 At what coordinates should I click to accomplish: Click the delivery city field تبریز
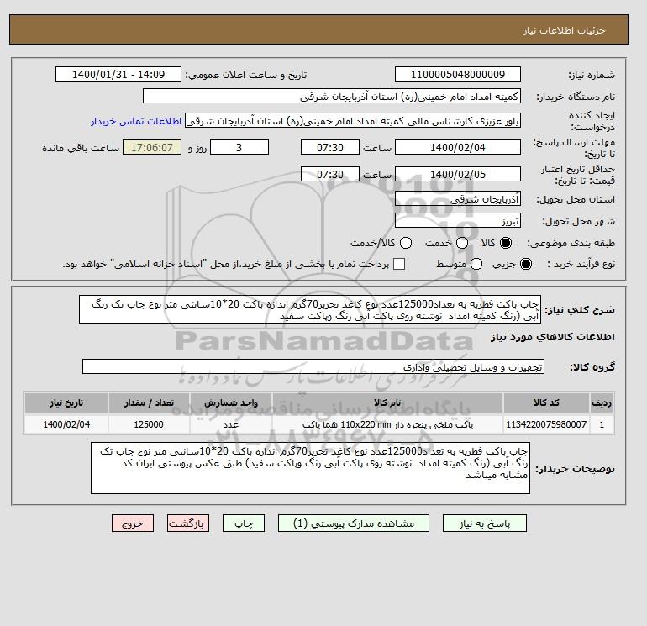coord(458,221)
